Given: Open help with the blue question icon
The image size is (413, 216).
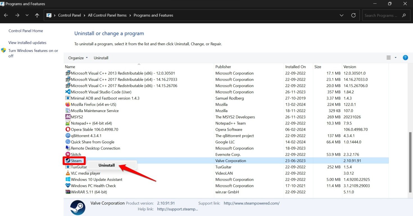Looking at the screenshot, I should tap(405, 58).
